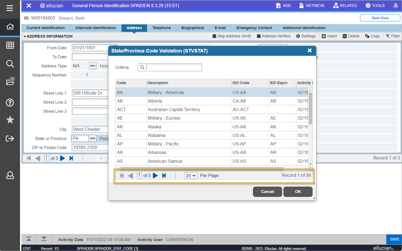This screenshot has width=402, height=251.
Task: Toggle Skip Address Verify checkbox
Action: (x=214, y=36)
